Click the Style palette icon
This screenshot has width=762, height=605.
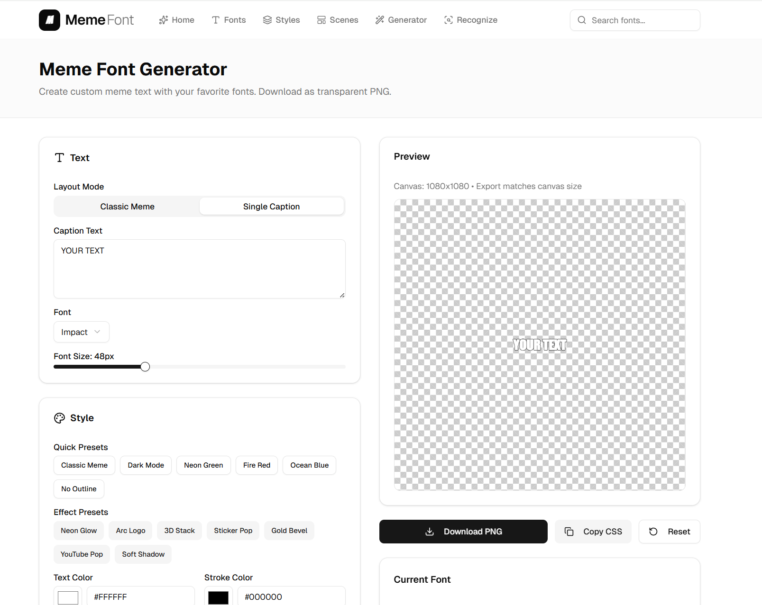59,418
